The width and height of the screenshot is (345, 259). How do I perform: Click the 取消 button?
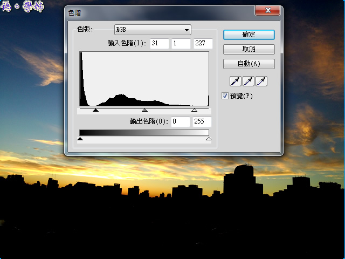[x=249, y=49]
